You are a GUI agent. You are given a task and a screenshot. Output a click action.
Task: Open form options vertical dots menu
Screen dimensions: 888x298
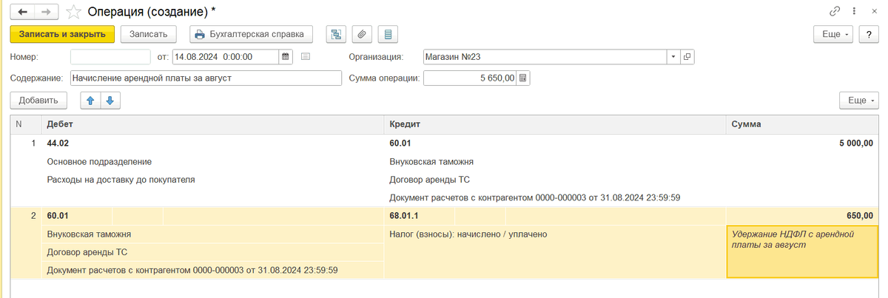coord(853,12)
